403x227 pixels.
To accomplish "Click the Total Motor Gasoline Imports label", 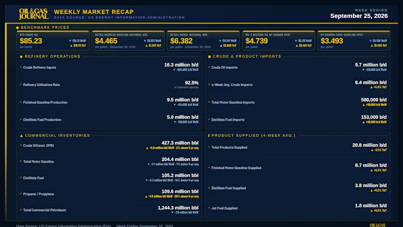I will click(233, 102).
